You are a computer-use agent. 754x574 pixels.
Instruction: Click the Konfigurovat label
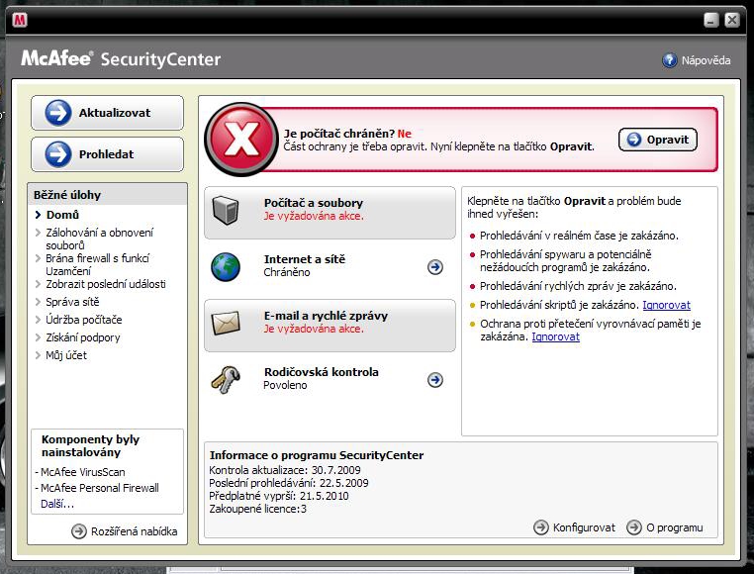pyautogui.click(x=584, y=527)
